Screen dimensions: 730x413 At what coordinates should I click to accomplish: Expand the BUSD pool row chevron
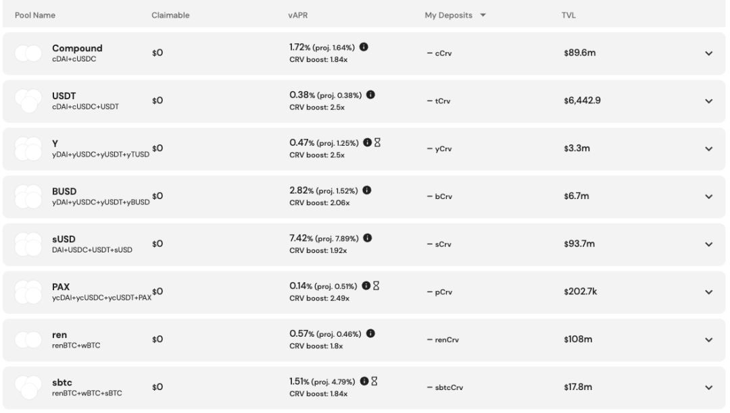coord(708,196)
